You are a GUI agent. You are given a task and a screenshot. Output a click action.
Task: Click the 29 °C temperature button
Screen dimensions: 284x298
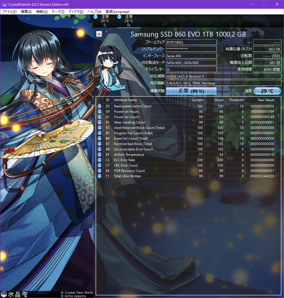click(x=267, y=91)
